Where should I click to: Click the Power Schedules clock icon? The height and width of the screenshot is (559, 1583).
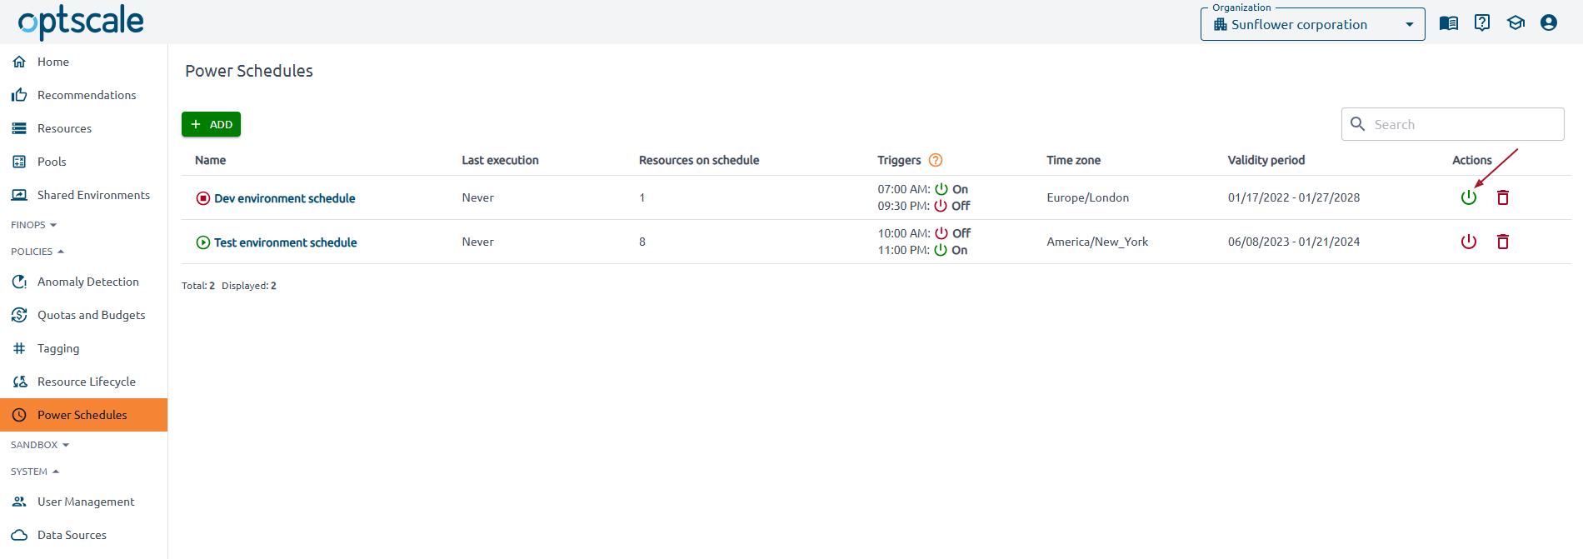(x=19, y=415)
